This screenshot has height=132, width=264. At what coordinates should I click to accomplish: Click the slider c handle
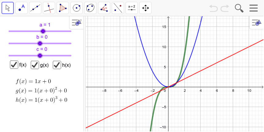coord(40,55)
